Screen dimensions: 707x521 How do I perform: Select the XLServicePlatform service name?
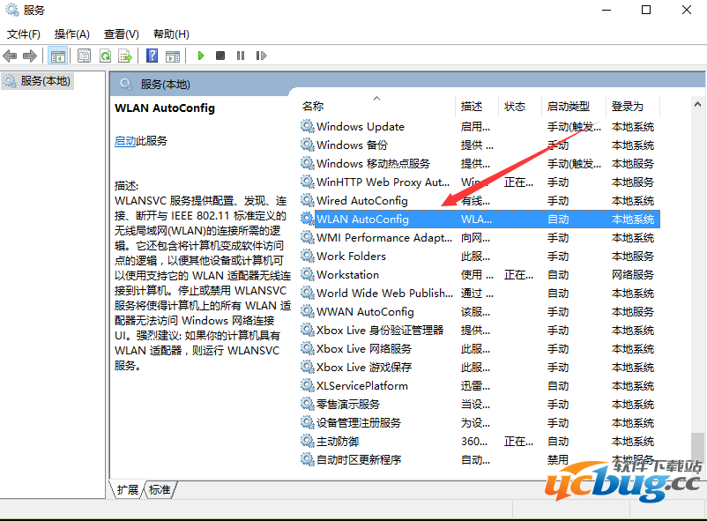point(362,385)
